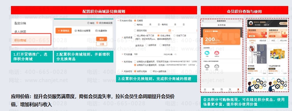Open the 积分商城设置 gear icon
This screenshot has height=111, width=292.
pos(97,23)
